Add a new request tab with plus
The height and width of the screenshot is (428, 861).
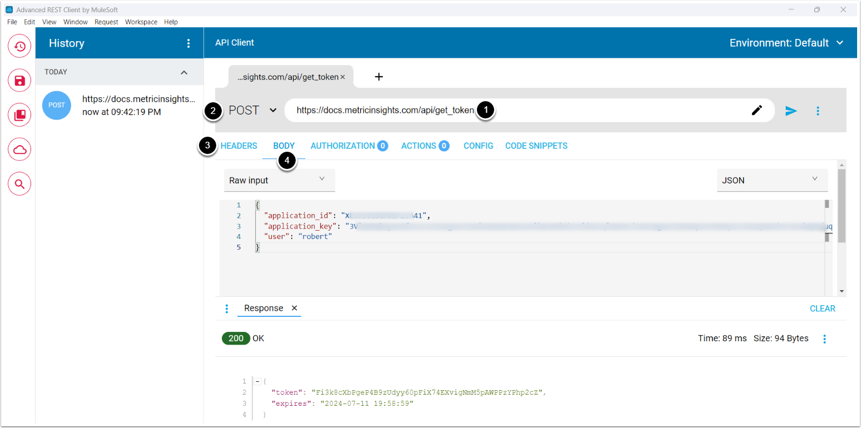click(x=379, y=77)
